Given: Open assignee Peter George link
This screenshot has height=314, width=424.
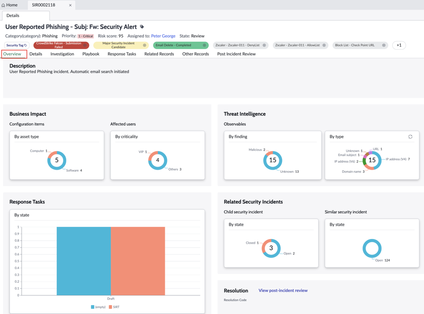Looking at the screenshot, I should coord(163,36).
